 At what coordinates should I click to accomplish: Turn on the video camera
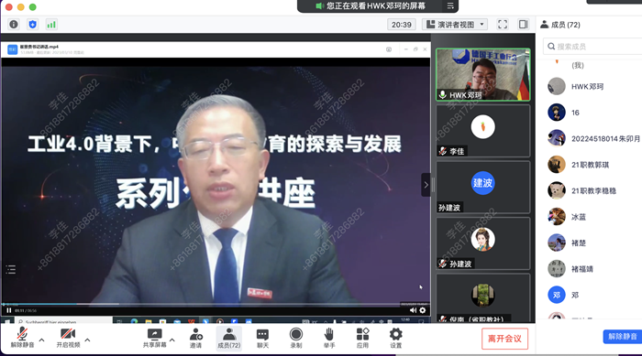(x=68, y=339)
